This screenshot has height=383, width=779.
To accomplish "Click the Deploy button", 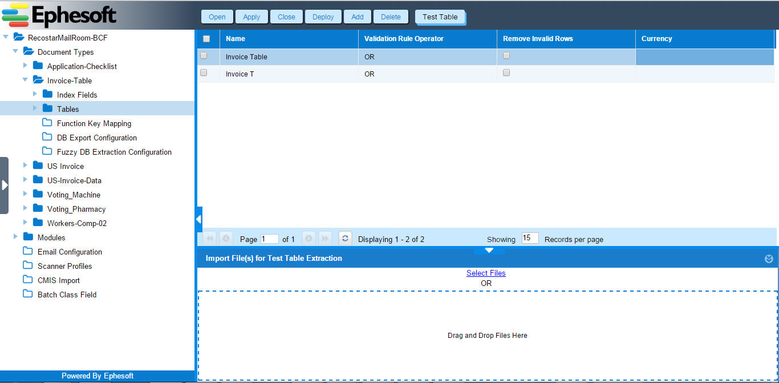I will [x=323, y=17].
